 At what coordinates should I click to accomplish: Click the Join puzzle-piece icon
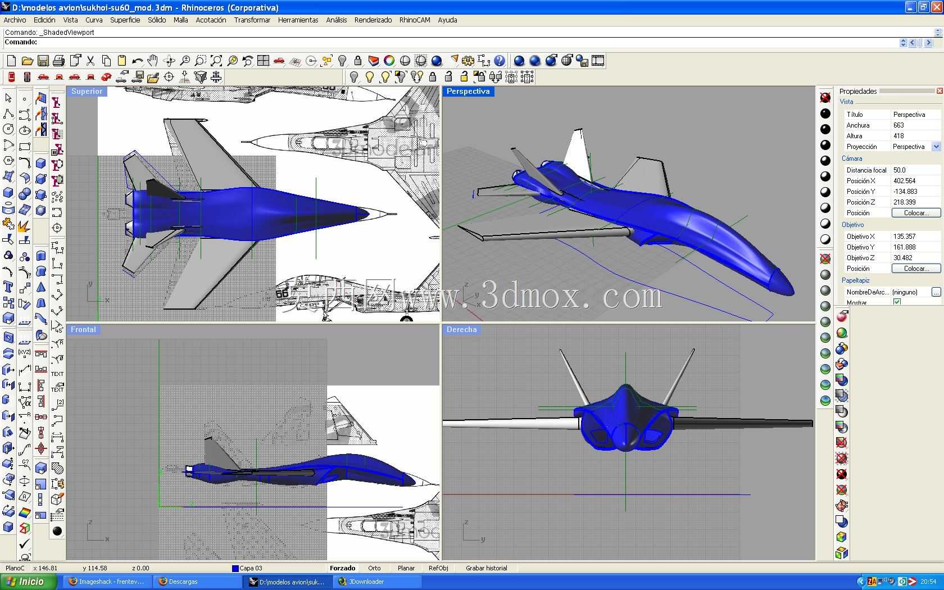tap(8, 224)
